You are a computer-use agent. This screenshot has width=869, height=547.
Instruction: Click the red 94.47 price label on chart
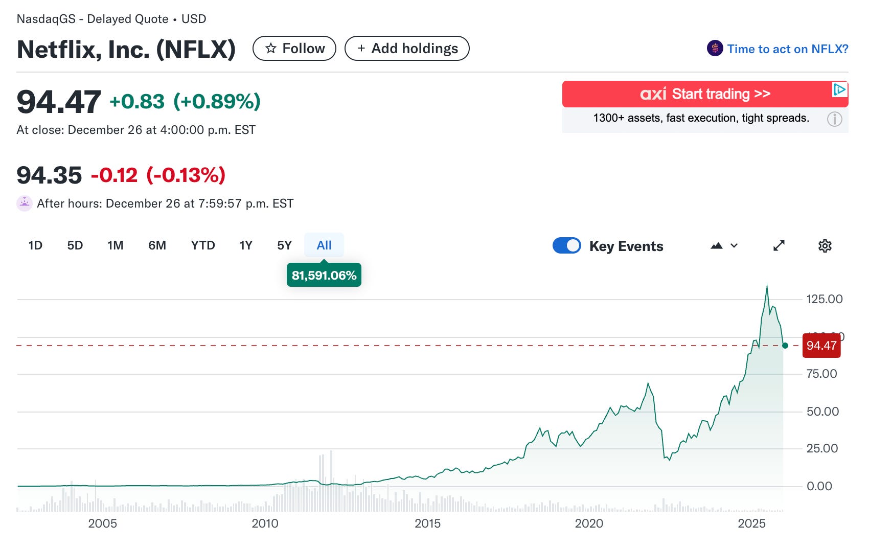(x=821, y=346)
